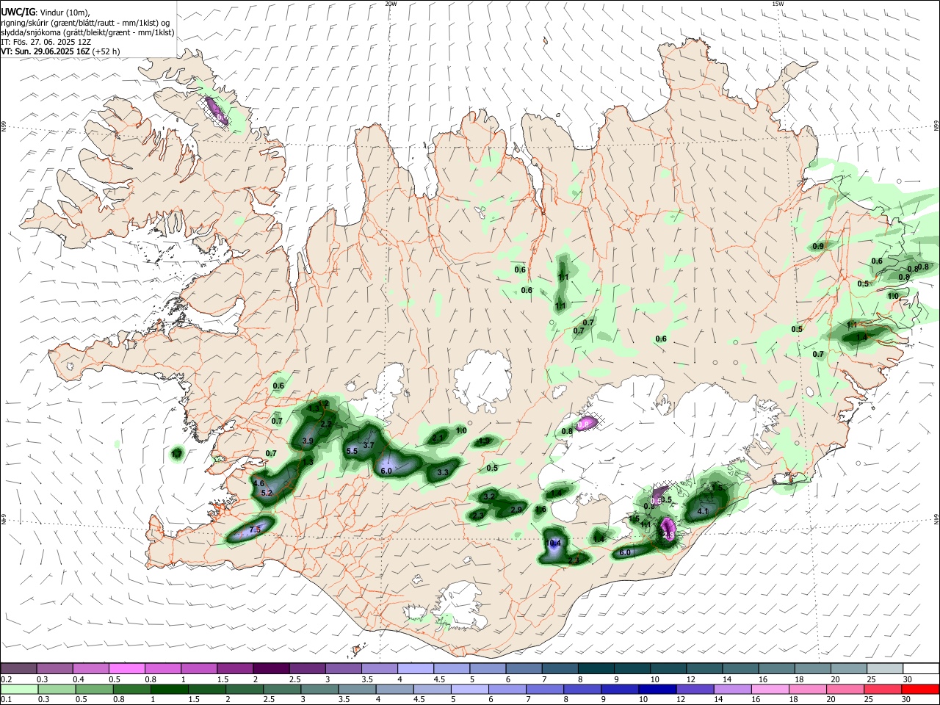
Task: Click the 2.9 rainfall label
Action: click(x=516, y=510)
